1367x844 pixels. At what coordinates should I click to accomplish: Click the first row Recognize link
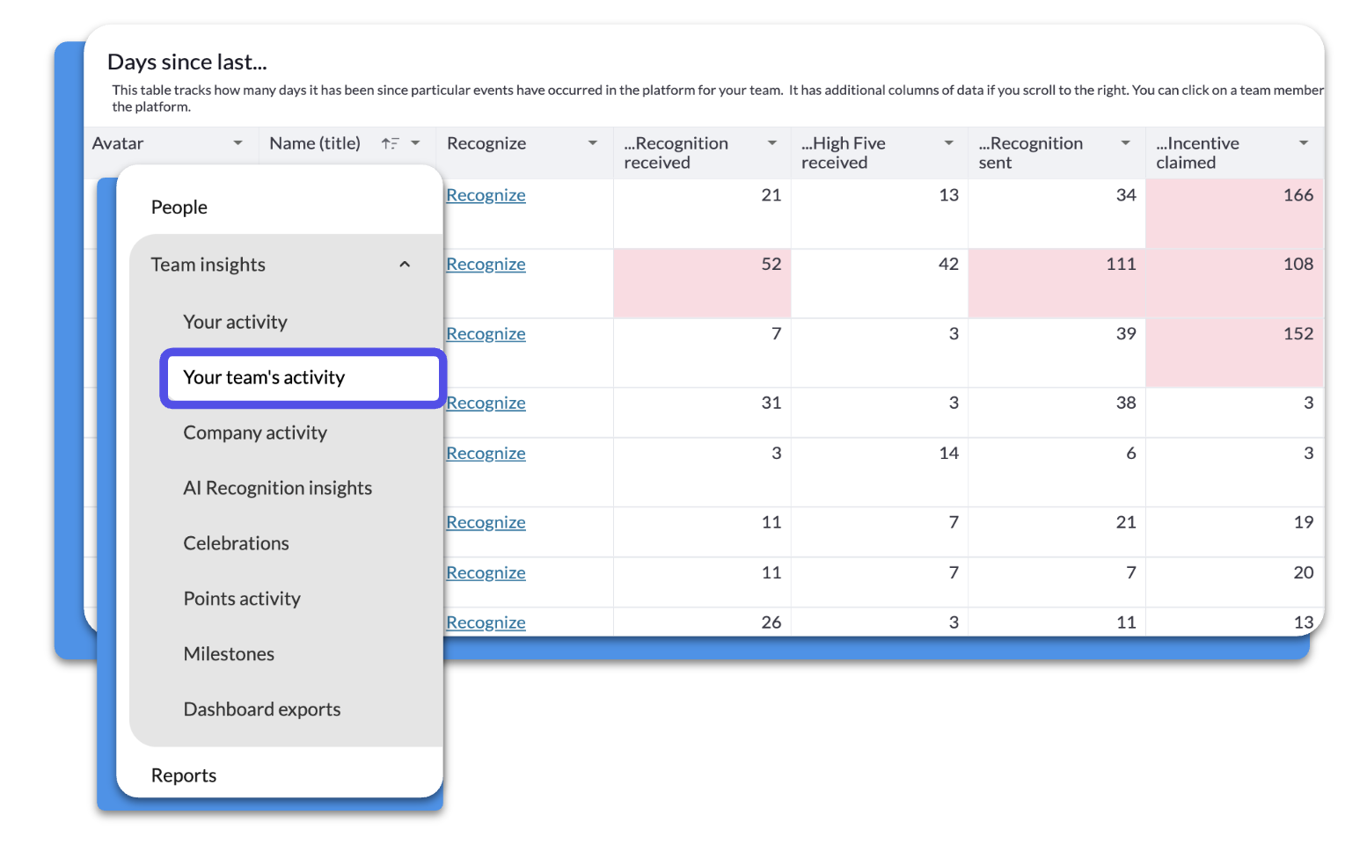pyautogui.click(x=486, y=196)
